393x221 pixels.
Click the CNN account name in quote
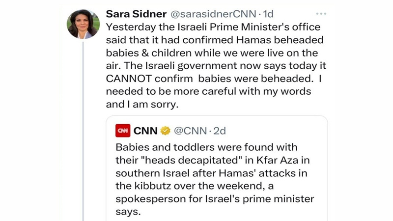[145, 131]
